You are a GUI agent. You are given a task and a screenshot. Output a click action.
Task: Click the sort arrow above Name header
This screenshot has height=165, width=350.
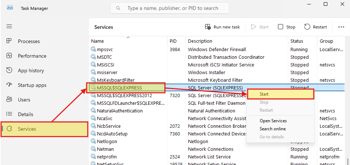[x=128, y=37]
